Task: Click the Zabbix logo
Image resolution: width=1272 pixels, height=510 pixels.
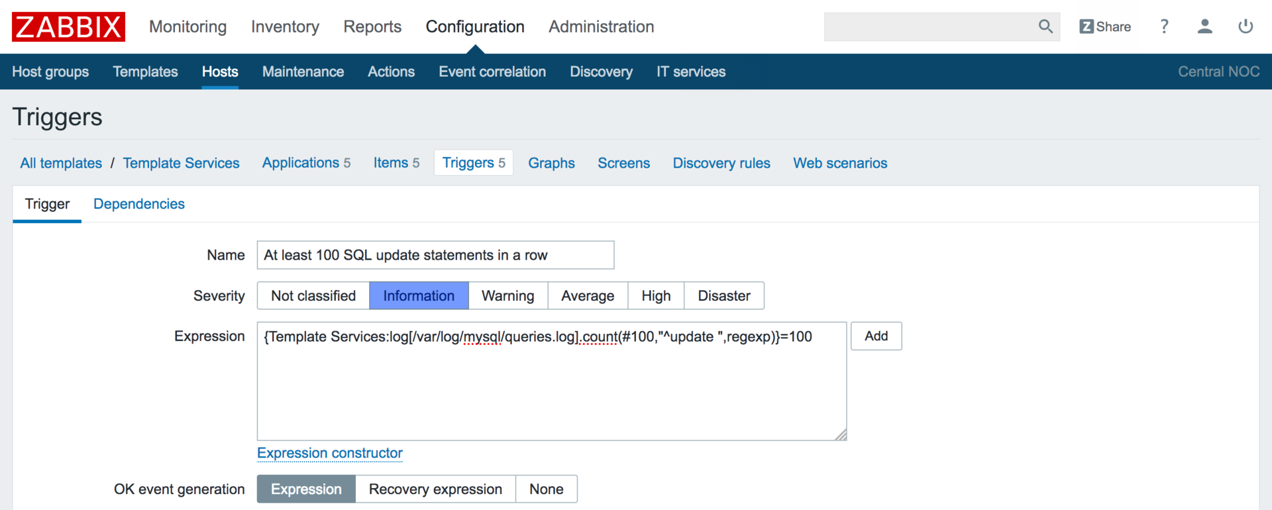Action: point(68,26)
